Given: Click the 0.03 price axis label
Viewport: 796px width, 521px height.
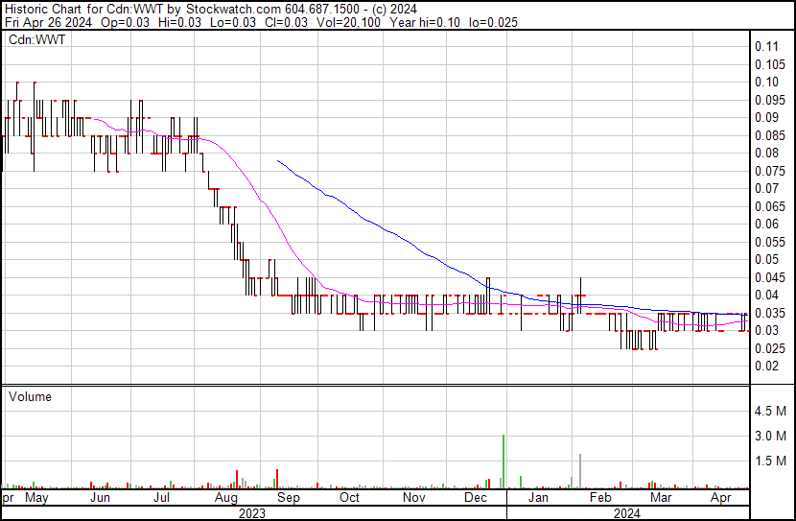Looking at the screenshot, I should (x=766, y=331).
